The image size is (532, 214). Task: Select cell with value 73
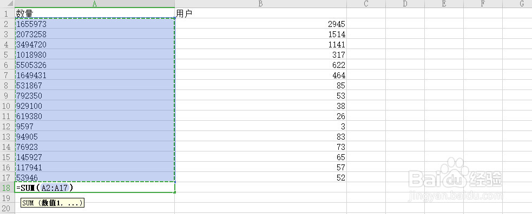coord(260,147)
